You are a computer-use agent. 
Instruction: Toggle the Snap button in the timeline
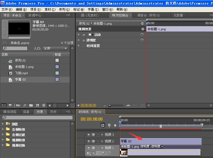[103, 125]
